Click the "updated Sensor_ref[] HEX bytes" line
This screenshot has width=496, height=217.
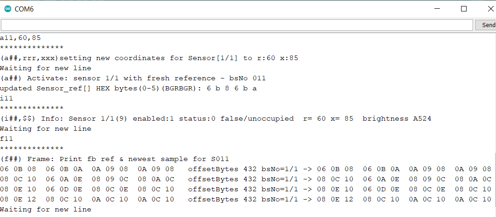(128, 88)
